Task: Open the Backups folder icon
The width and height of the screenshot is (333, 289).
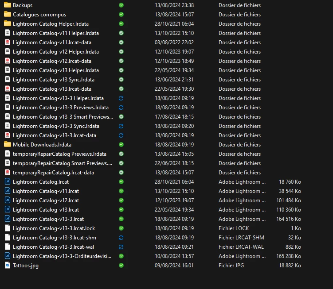Action: click(8, 5)
